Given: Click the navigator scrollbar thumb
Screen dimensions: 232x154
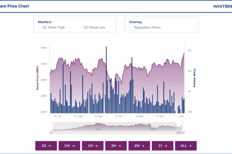Looking at the screenshot, I should 178,132.
